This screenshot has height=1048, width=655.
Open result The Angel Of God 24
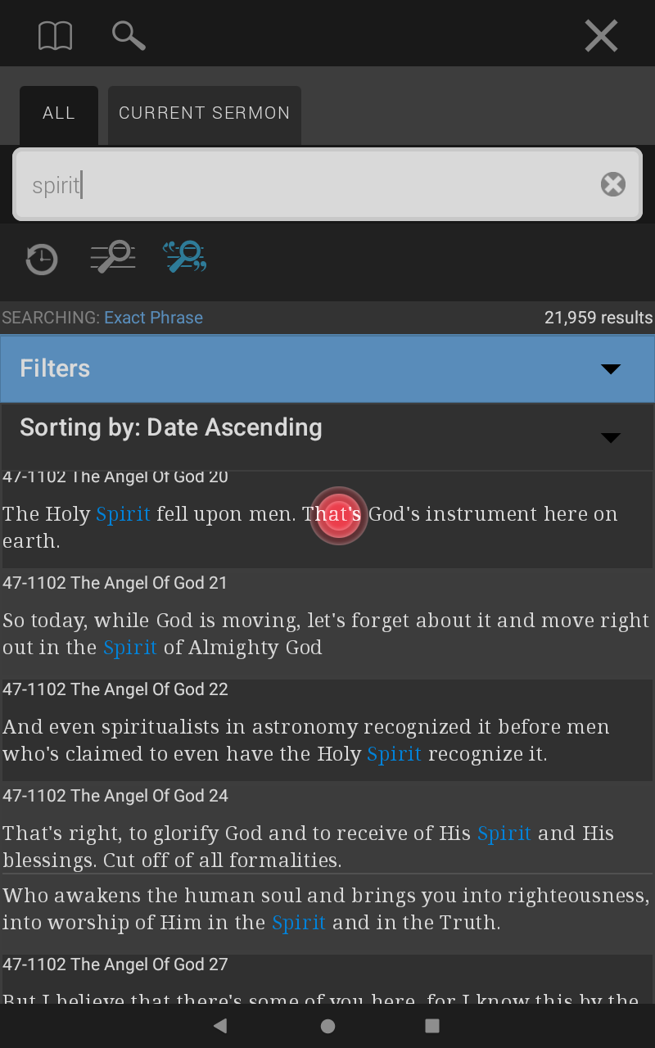(327, 827)
